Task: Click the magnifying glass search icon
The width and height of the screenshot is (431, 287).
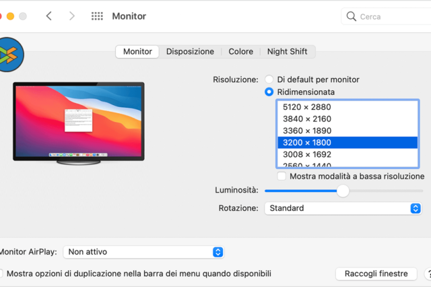Action: point(352,16)
